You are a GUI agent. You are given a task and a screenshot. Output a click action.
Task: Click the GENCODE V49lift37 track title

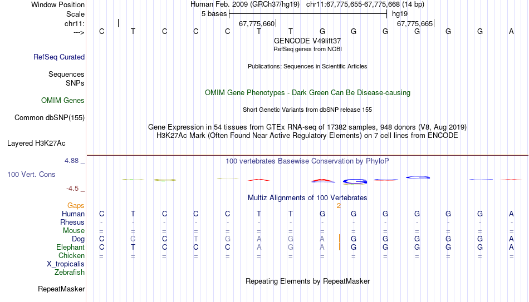pos(307,41)
